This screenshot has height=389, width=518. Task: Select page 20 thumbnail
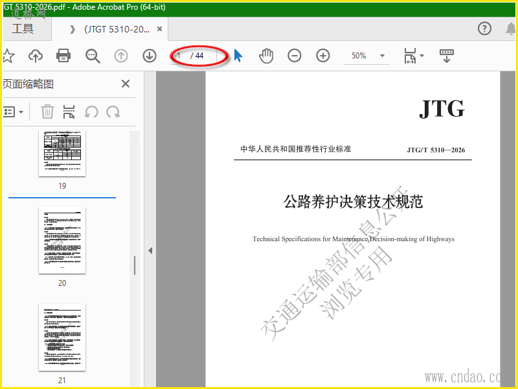[x=62, y=240]
